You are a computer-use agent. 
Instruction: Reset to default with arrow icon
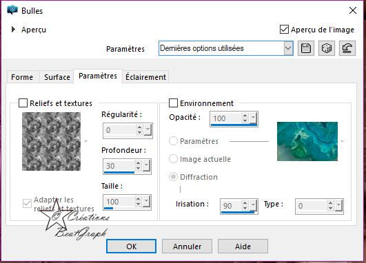coord(347,48)
